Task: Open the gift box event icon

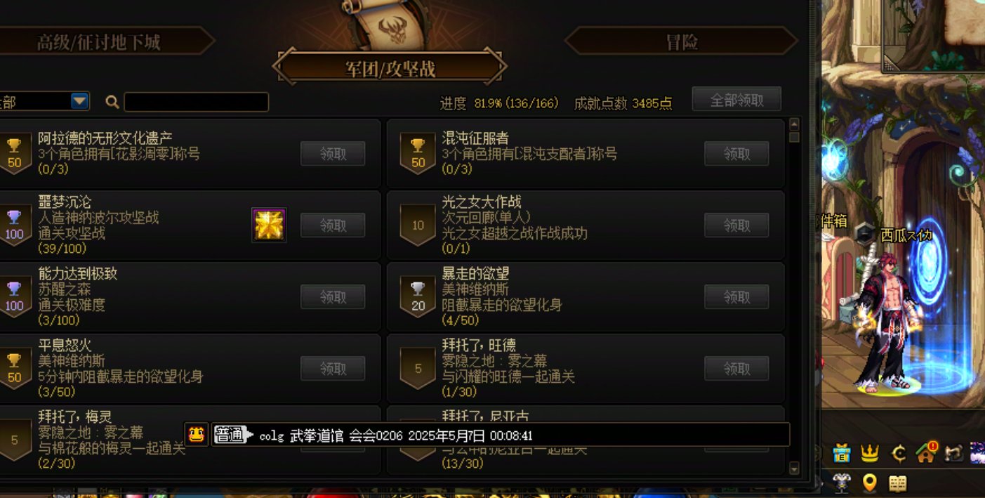Action: tap(841, 453)
